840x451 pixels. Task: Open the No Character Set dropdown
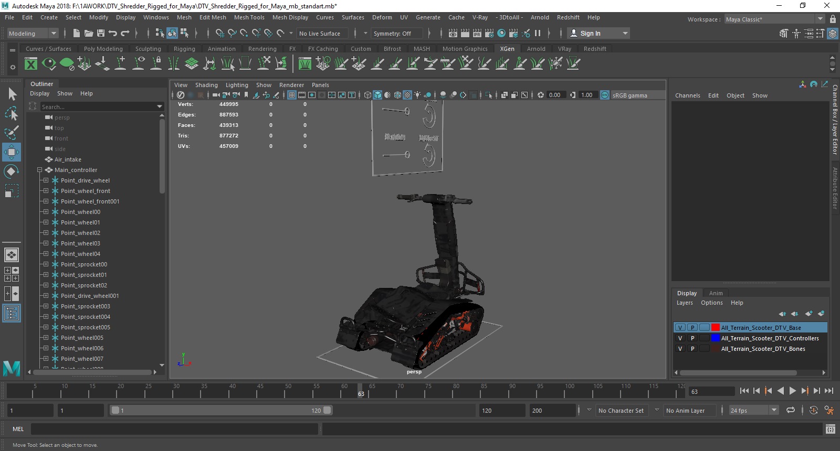(622, 411)
